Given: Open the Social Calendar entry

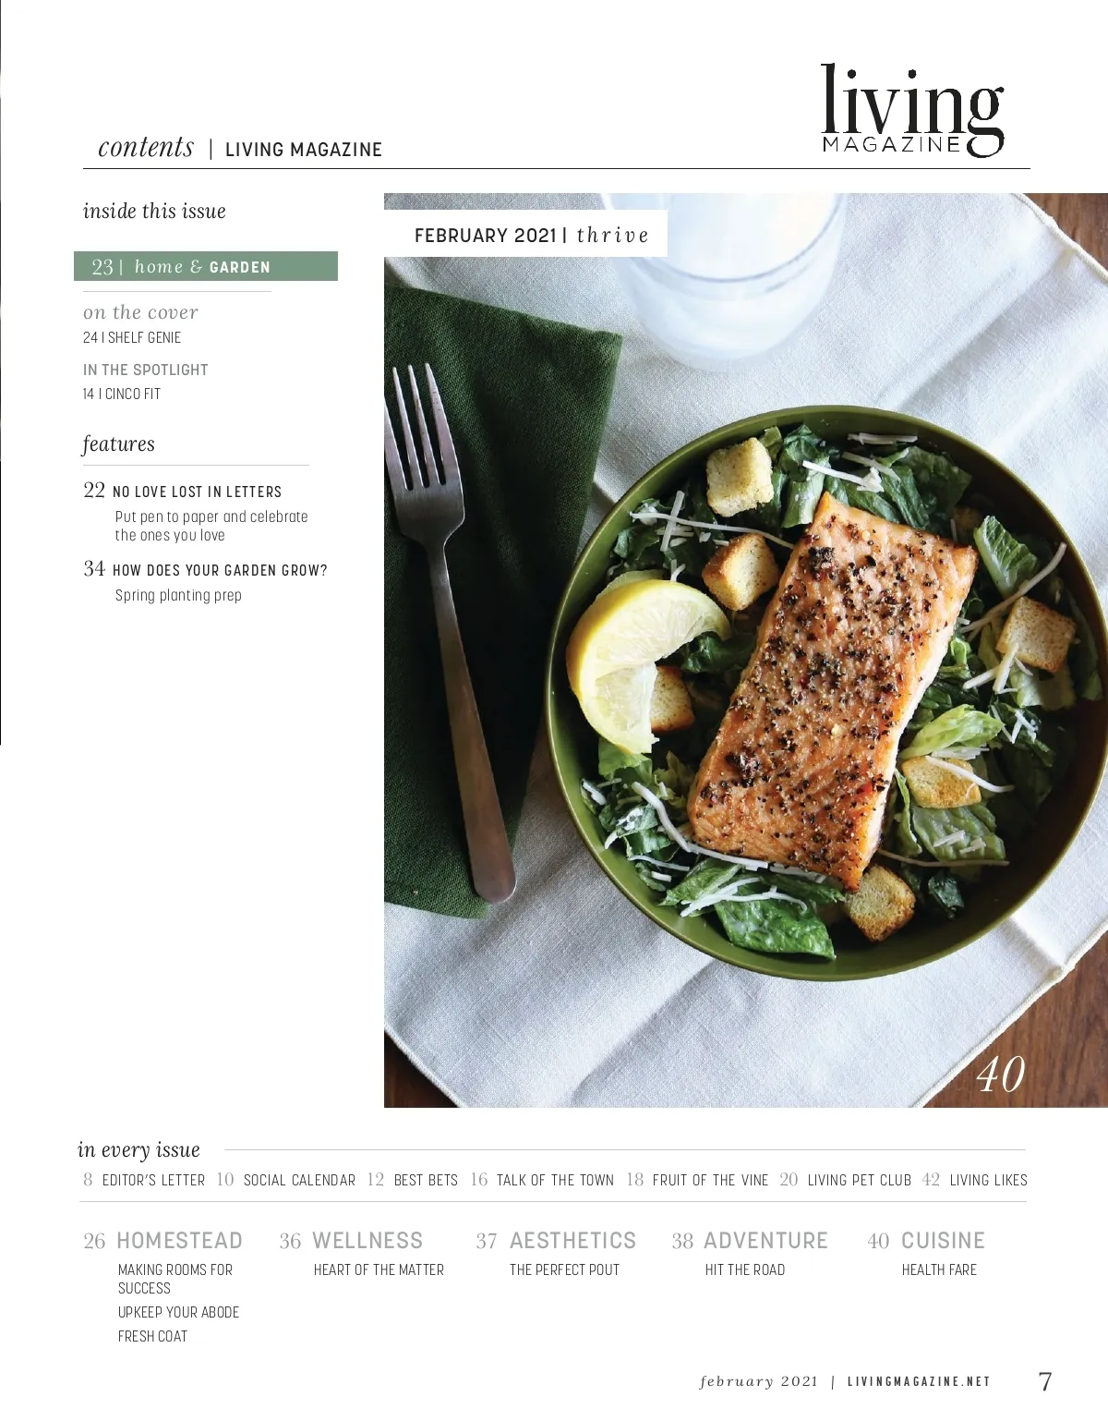Looking at the screenshot, I should (286, 1180).
